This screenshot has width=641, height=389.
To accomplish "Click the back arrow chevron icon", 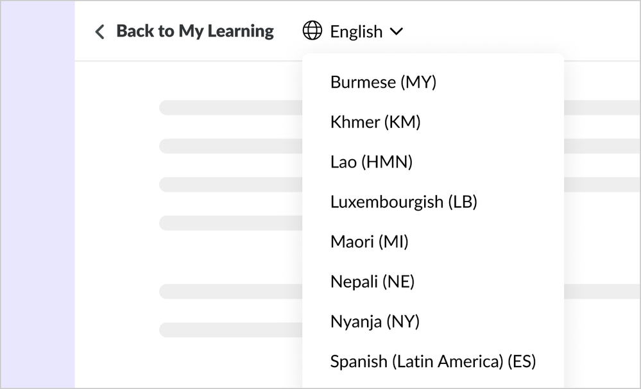I will coord(99,31).
